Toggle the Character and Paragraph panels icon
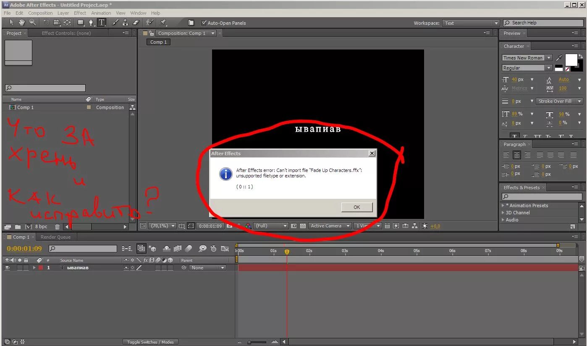This screenshot has width=587, height=346. 191,23
